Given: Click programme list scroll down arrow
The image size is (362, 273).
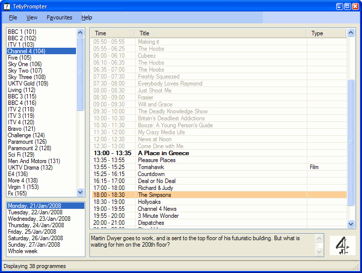Looking at the screenshot, I should [x=351, y=224].
